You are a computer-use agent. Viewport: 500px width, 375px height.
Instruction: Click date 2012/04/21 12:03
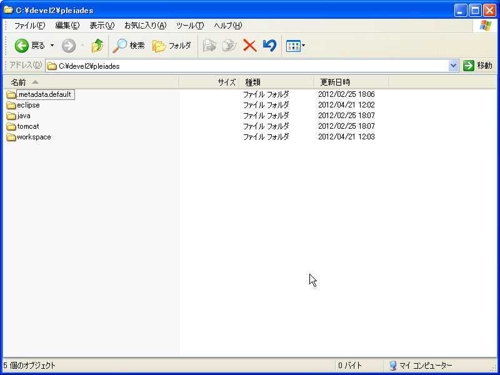pyautogui.click(x=346, y=137)
